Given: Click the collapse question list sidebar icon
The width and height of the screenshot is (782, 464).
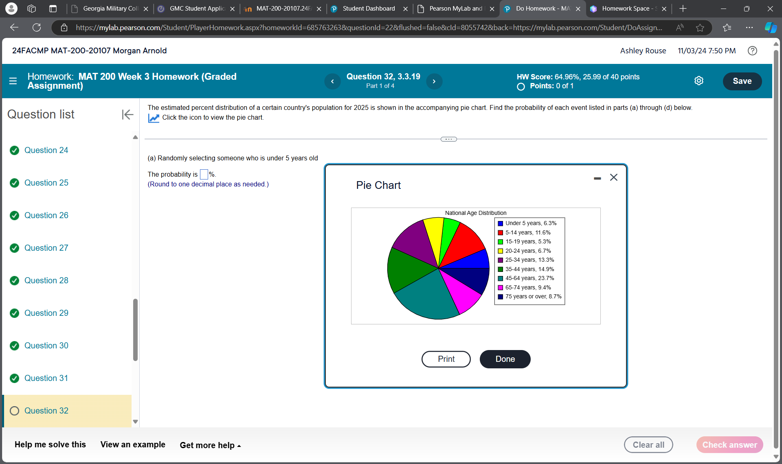Looking at the screenshot, I should [128, 114].
